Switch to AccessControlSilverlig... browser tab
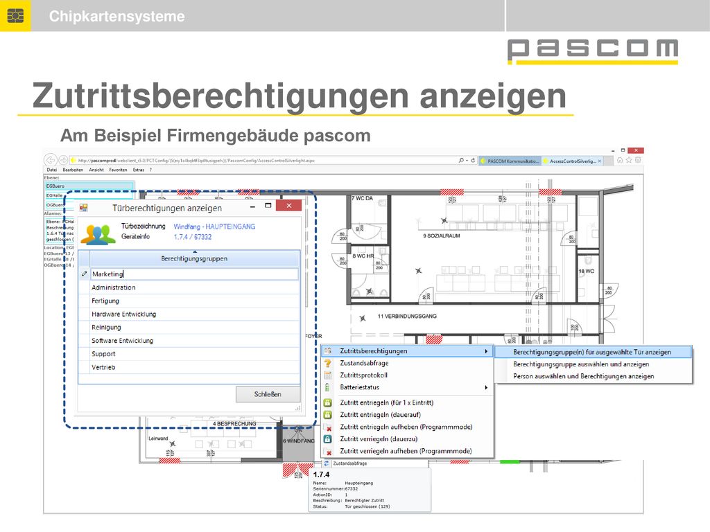Screen dimensions: 710x532 [x=572, y=161]
